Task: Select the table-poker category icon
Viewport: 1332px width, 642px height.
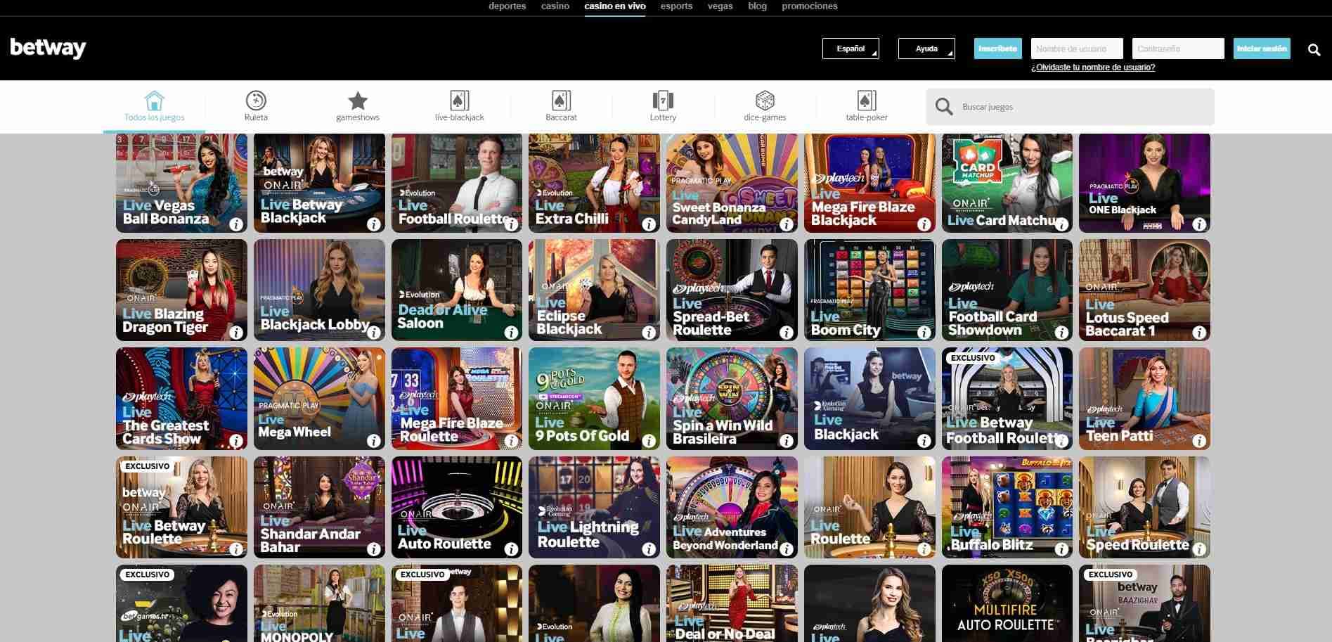Action: coord(867,98)
